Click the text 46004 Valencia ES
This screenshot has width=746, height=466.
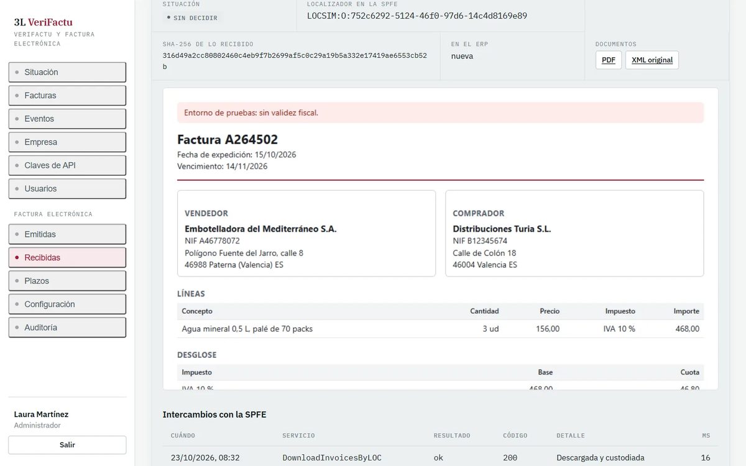click(485, 265)
